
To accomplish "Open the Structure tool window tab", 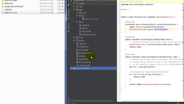I will coord(69,15).
